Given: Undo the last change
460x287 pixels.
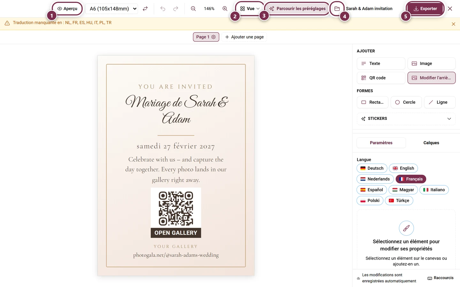Looking at the screenshot, I should click(163, 9).
